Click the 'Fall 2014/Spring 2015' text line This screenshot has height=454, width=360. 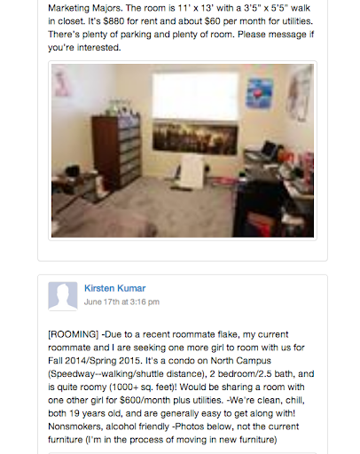pos(98,361)
